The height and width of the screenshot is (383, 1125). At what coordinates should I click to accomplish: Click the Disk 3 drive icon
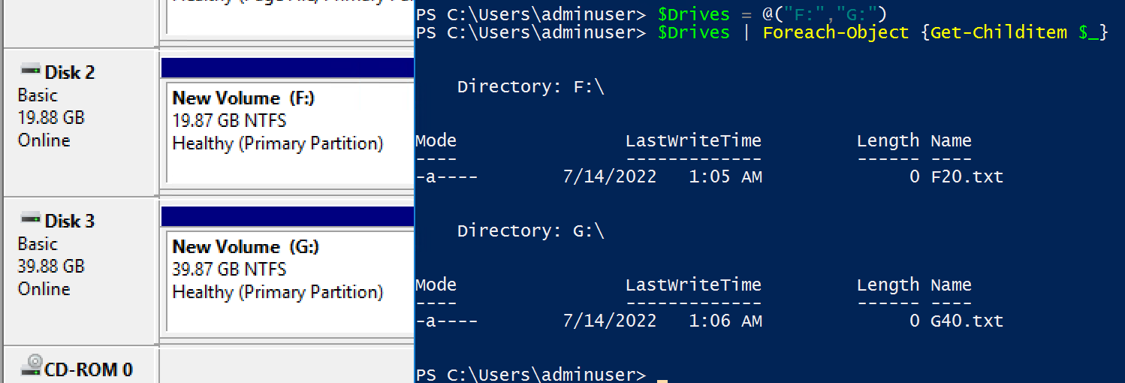click(30, 219)
